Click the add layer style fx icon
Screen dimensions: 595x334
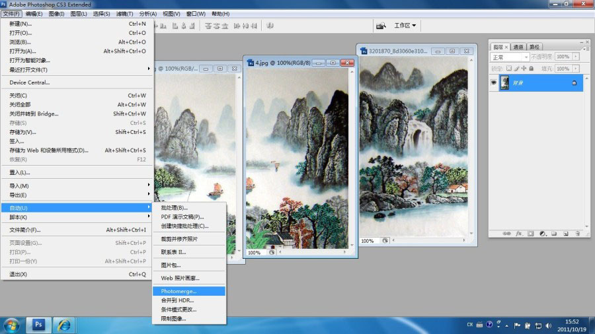(x=519, y=234)
